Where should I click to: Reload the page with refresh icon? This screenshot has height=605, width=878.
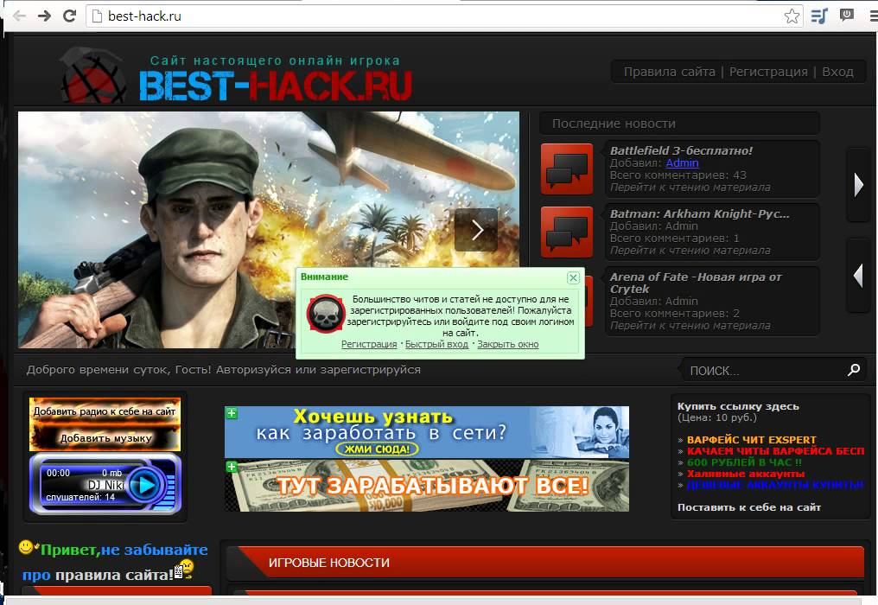coord(69,16)
